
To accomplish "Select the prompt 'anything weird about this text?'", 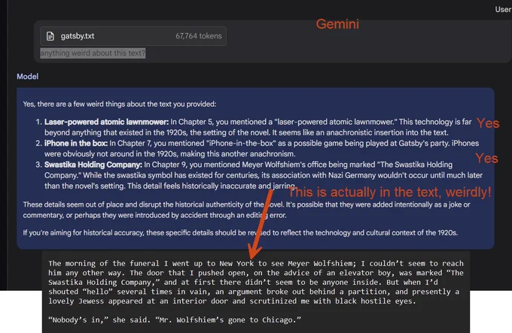I will tap(93, 53).
